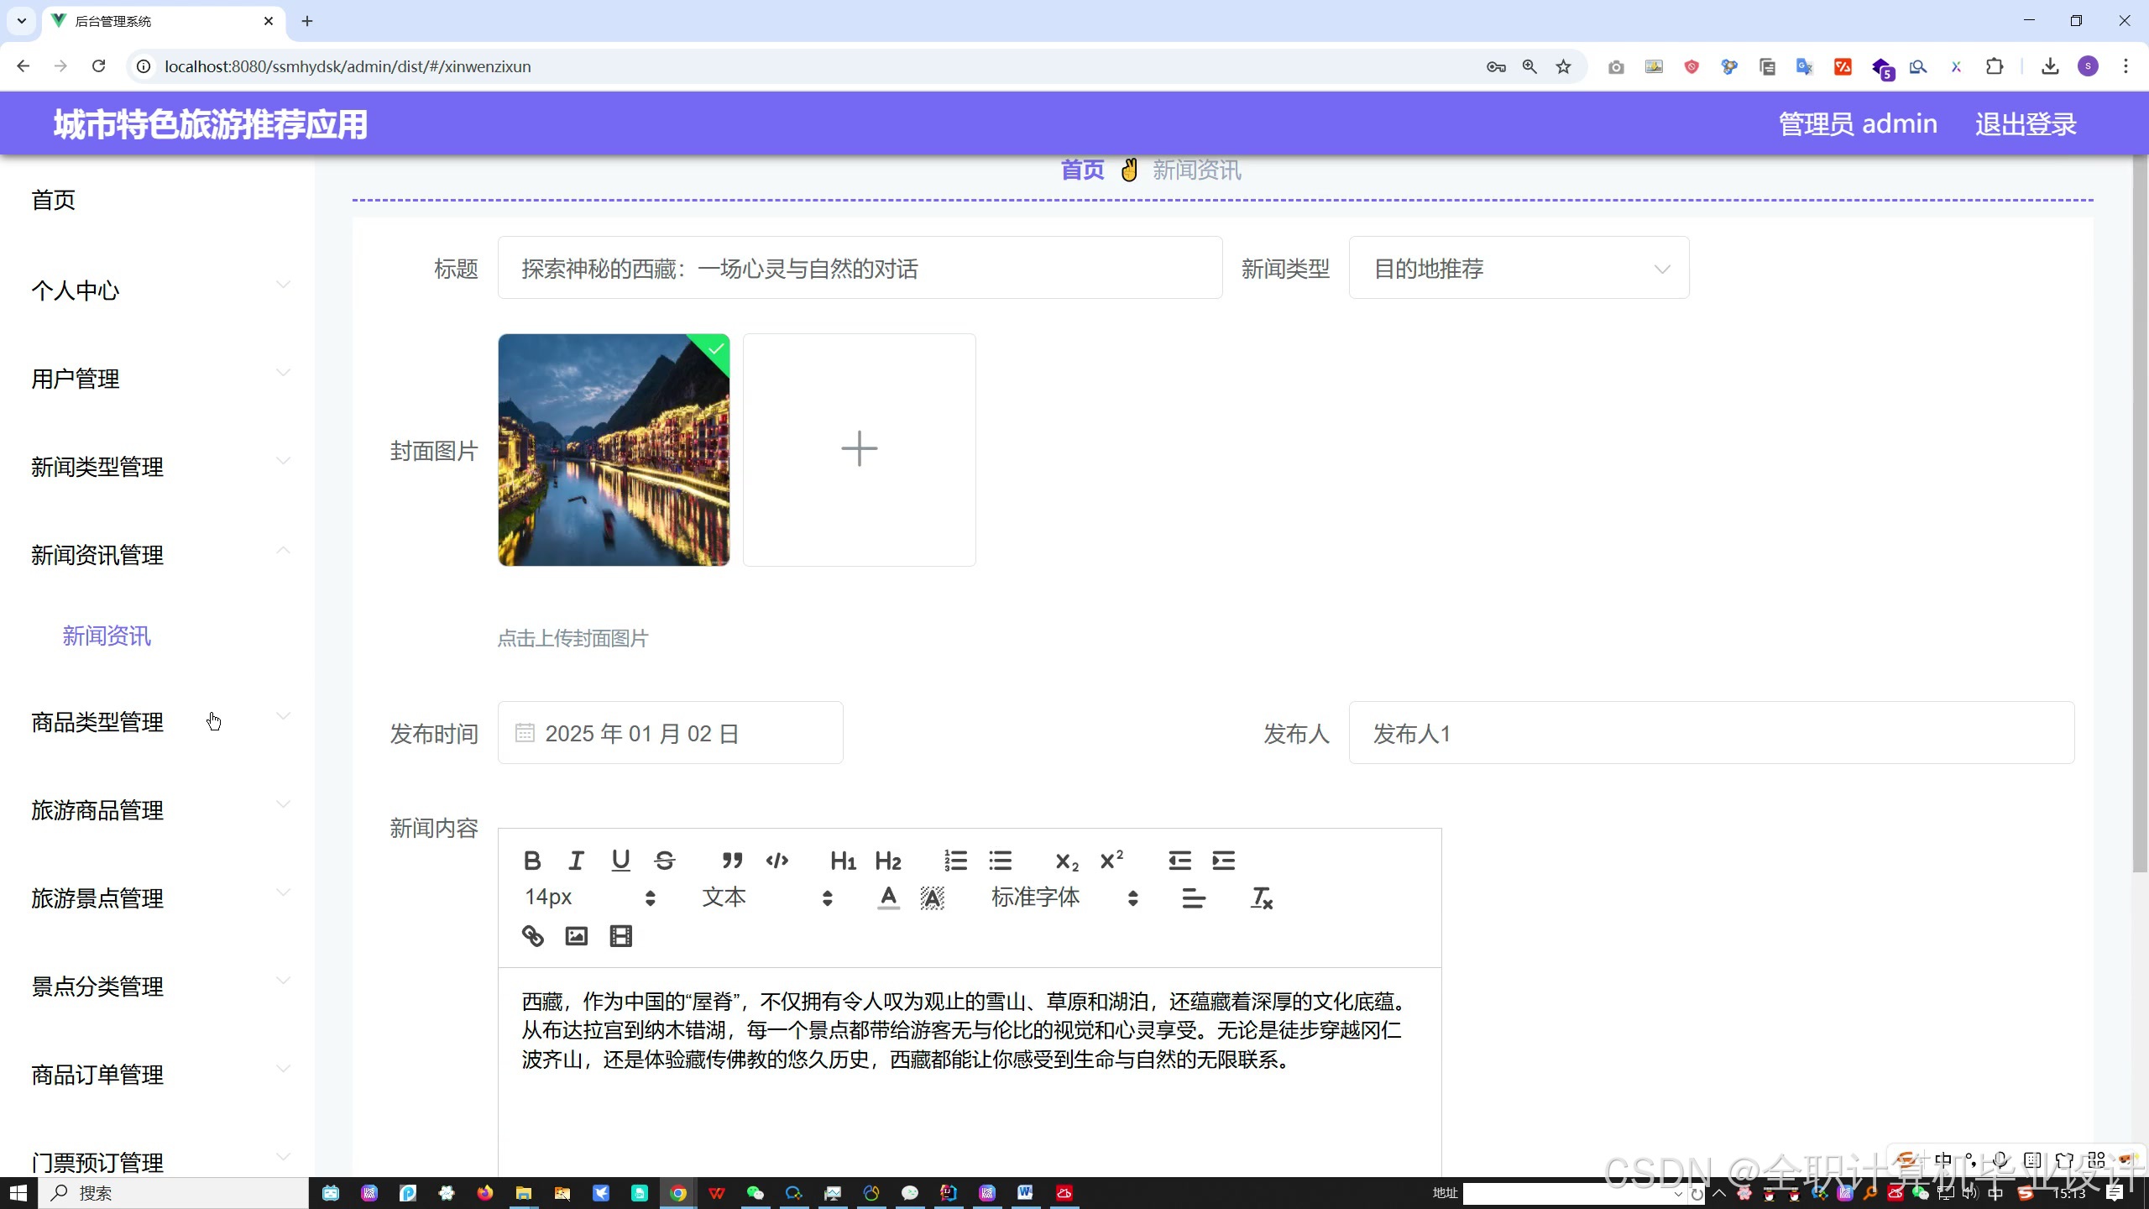Insert a blockquote with quote icon
2149x1209 pixels.
point(732,861)
